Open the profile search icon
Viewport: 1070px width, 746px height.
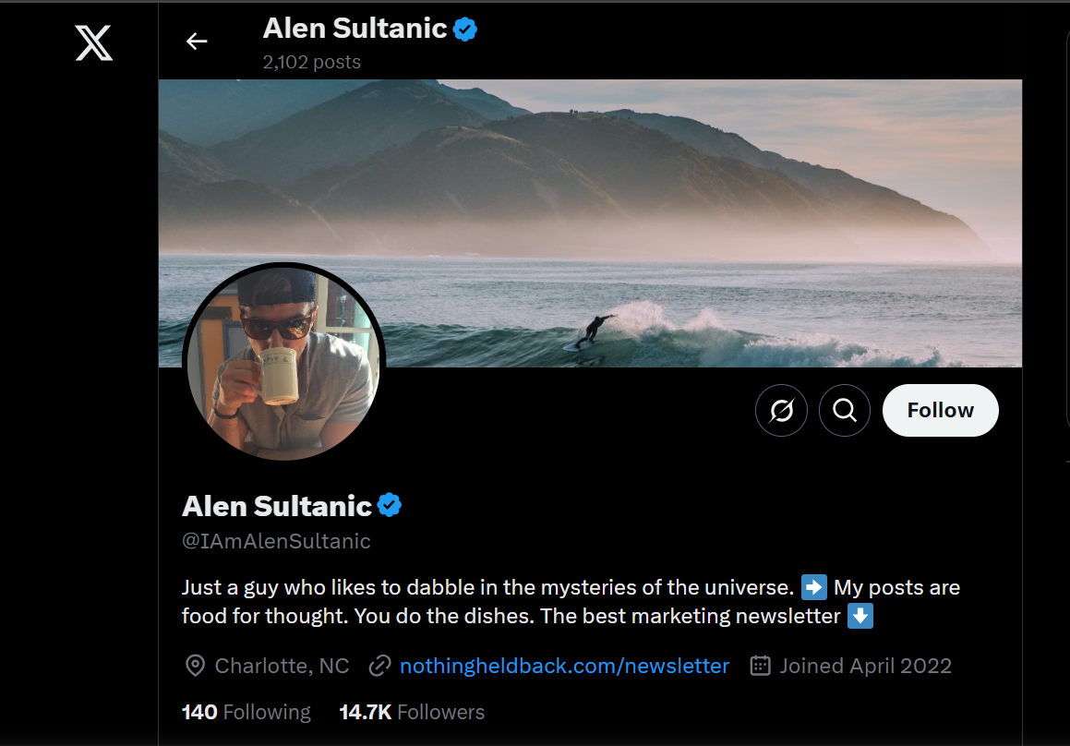click(x=844, y=410)
